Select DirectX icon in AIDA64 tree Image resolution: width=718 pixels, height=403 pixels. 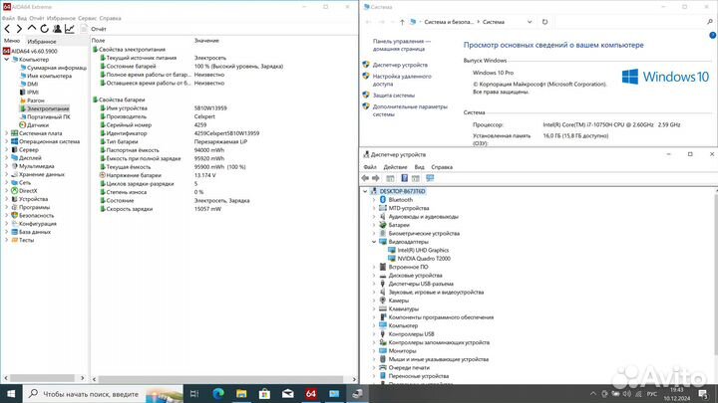(14, 191)
